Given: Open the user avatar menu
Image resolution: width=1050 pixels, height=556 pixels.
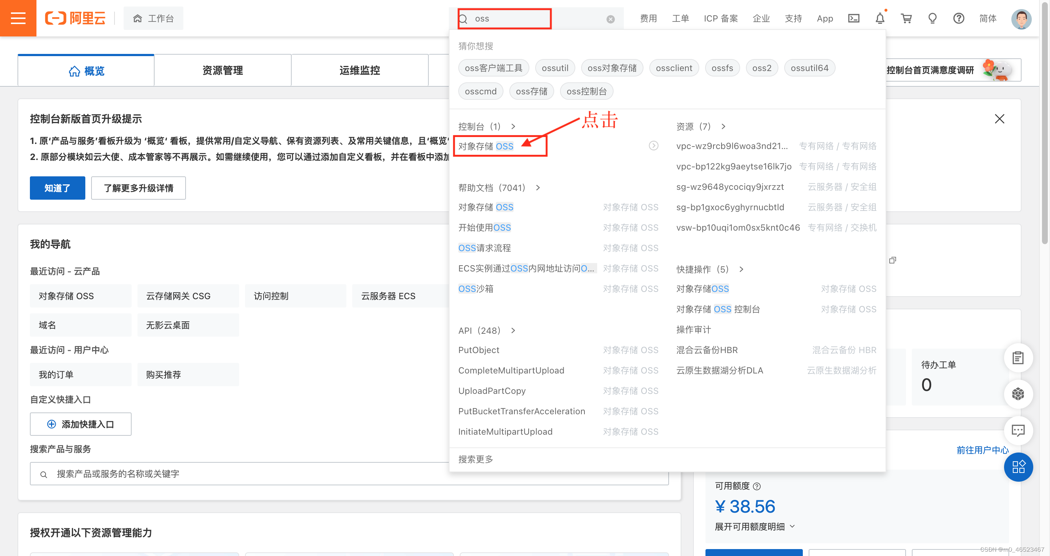Looking at the screenshot, I should click(x=1021, y=19).
